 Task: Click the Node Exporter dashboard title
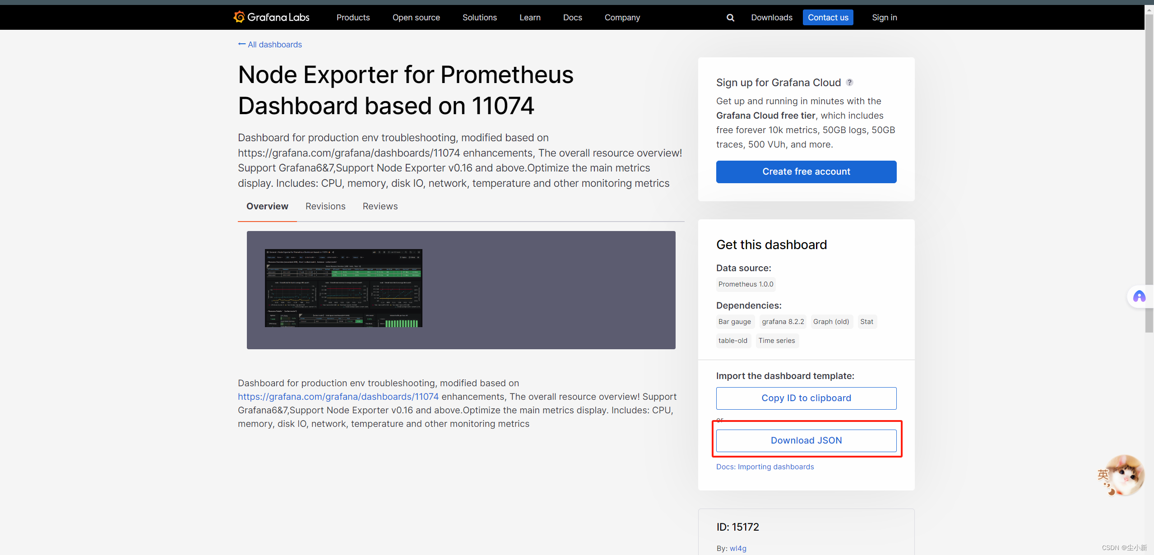[x=406, y=90]
